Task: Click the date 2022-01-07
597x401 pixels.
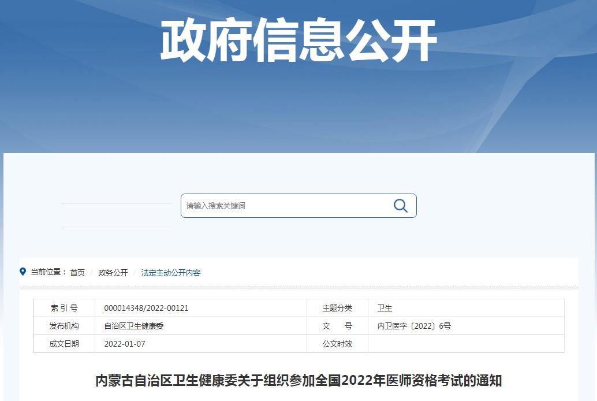Action: tap(125, 344)
